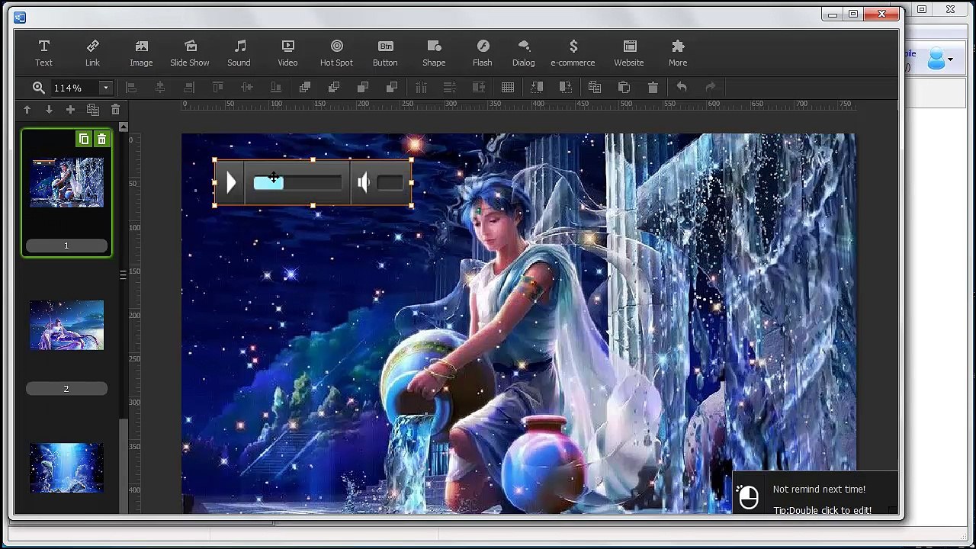Close the background window
This screenshot has height=549, width=976.
point(950,10)
